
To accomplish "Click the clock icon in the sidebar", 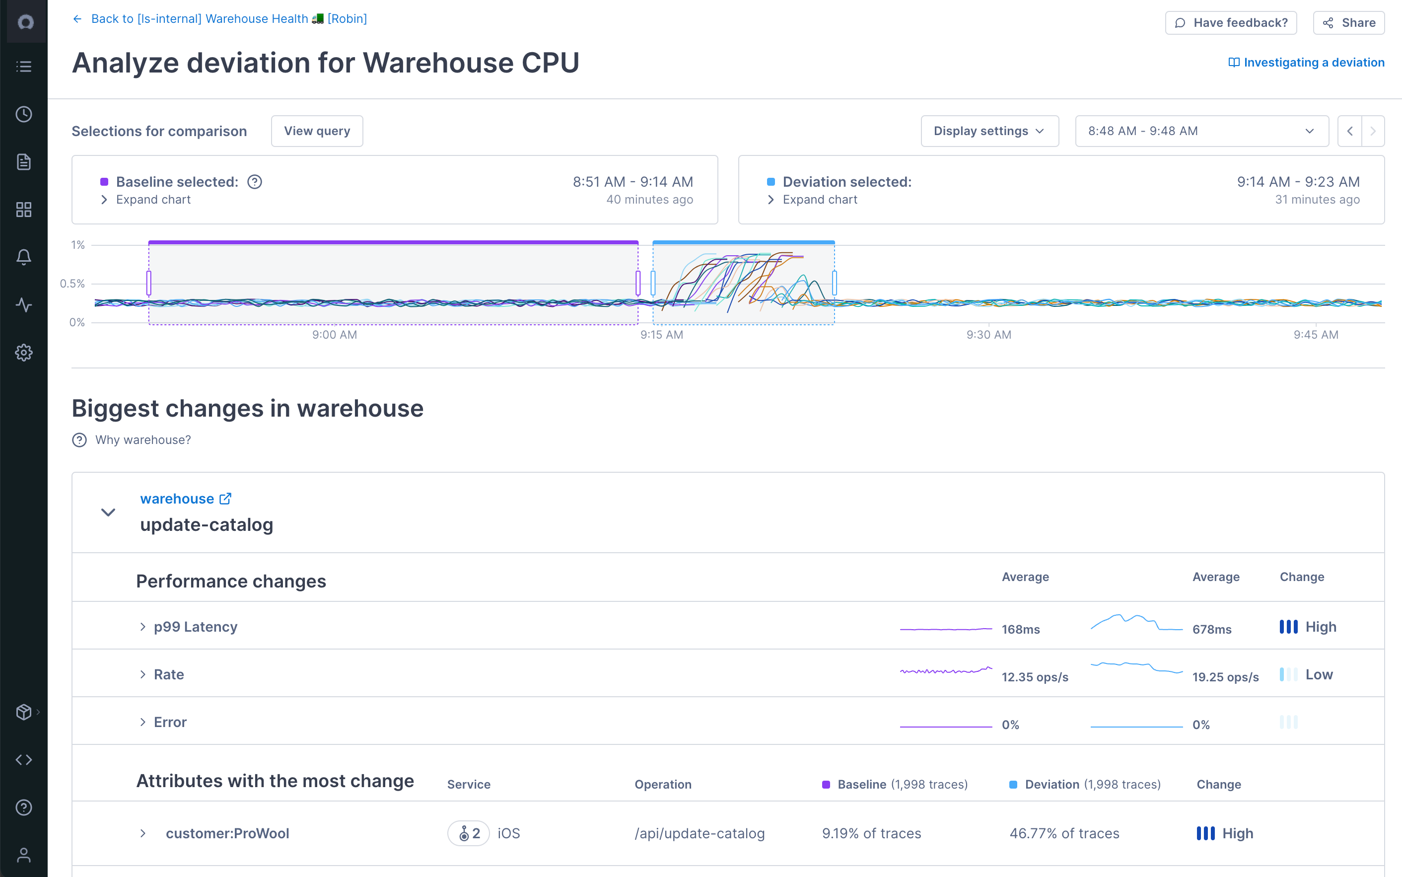I will [24, 114].
